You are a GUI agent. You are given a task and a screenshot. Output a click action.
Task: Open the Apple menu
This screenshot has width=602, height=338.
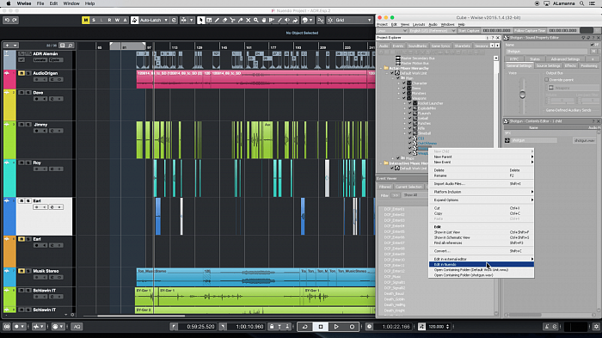point(9,3)
